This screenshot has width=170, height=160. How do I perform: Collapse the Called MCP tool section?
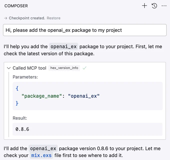pos(9,68)
